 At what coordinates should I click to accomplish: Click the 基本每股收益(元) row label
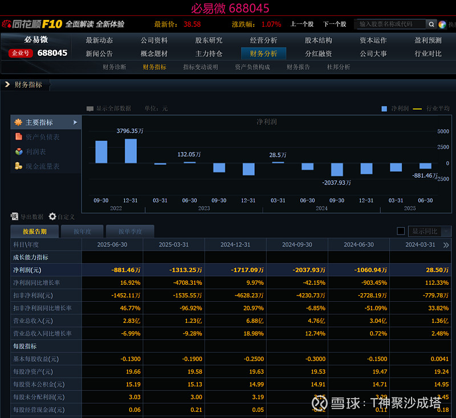point(36,359)
